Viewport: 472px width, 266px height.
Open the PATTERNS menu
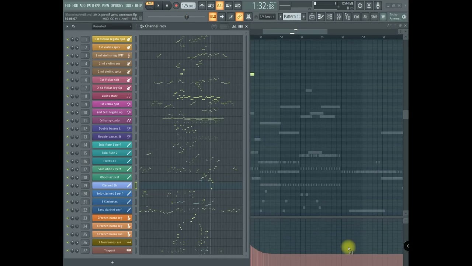pos(94,6)
